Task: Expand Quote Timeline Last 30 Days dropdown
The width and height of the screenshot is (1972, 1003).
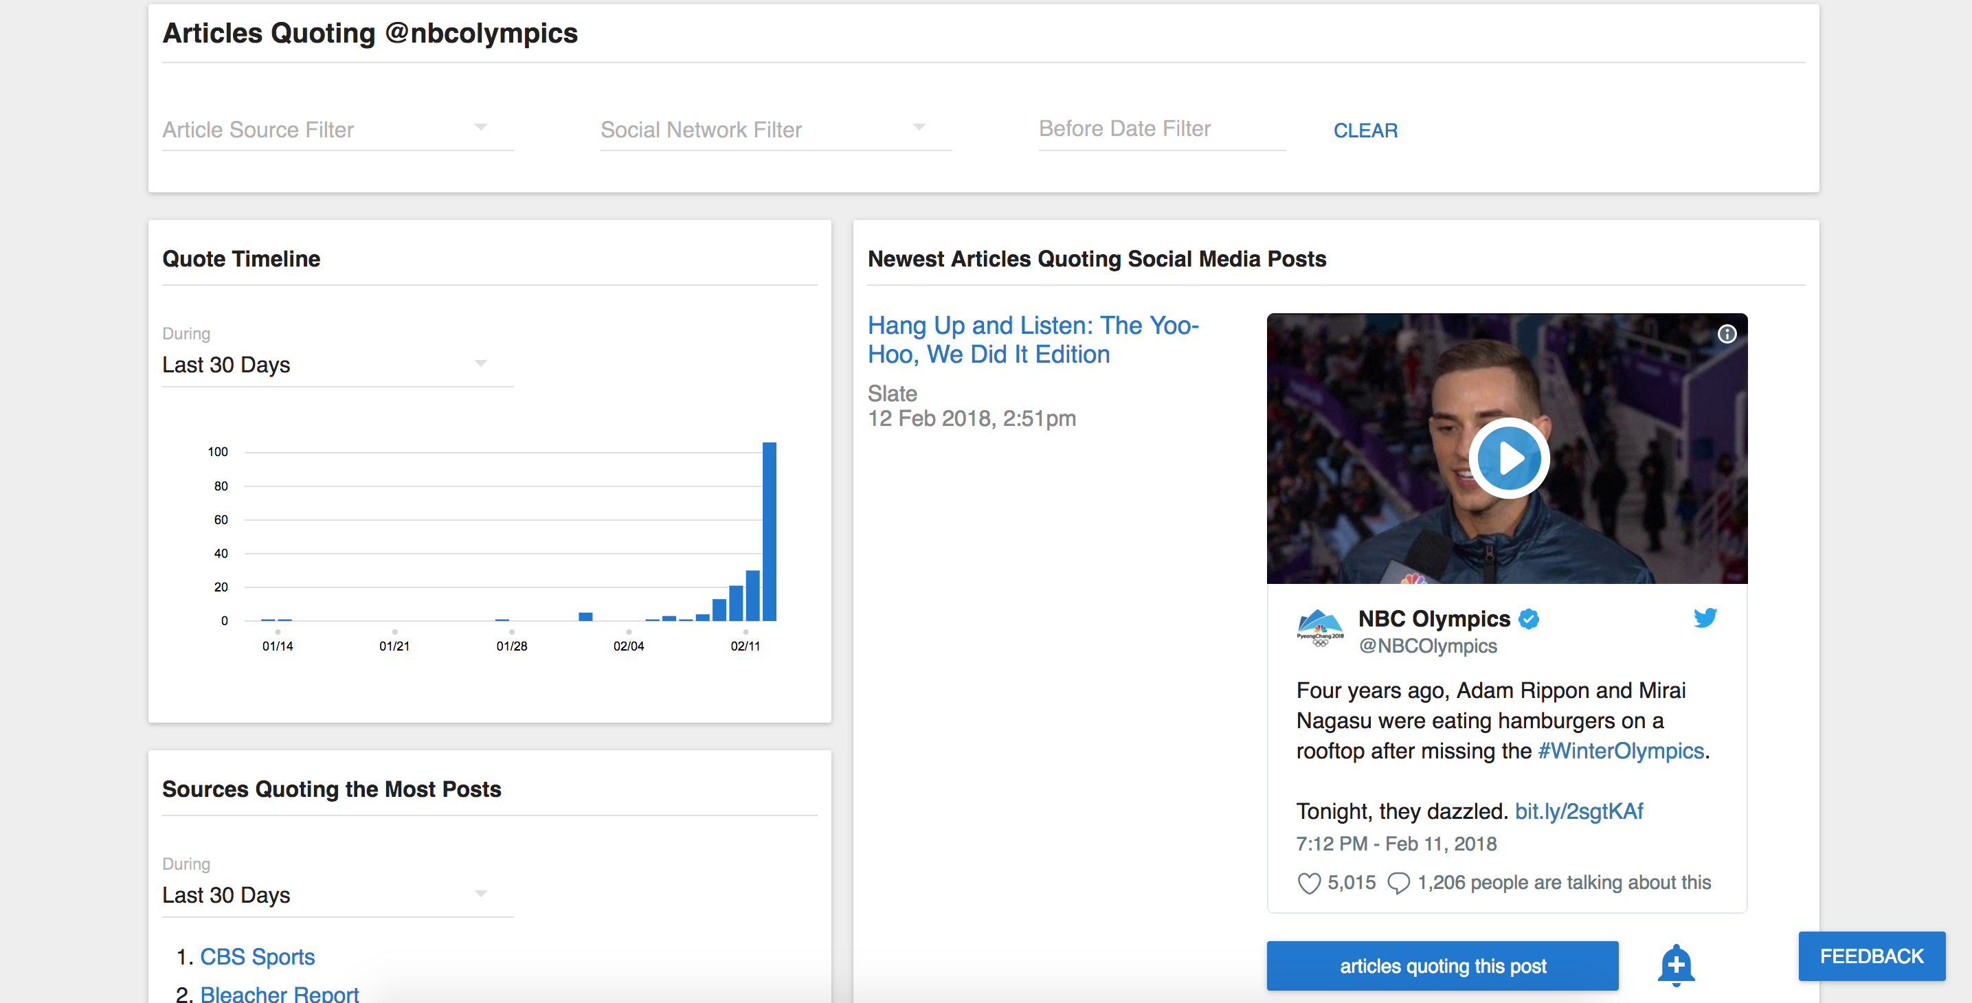Action: [337, 365]
